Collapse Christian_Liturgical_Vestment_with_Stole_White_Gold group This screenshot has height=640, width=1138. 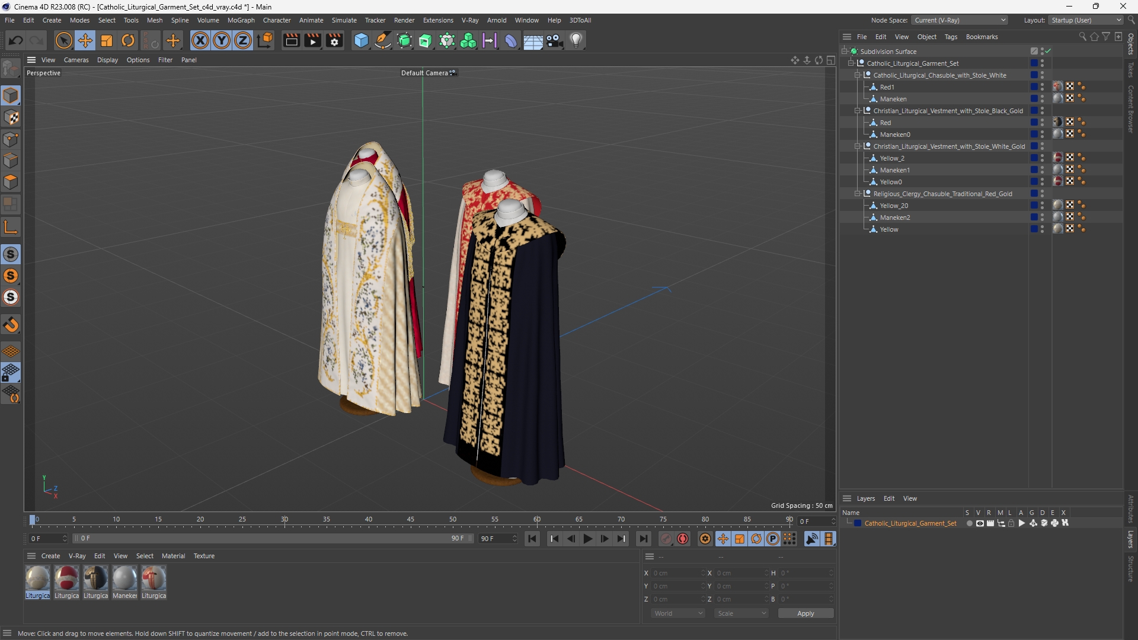[858, 146]
